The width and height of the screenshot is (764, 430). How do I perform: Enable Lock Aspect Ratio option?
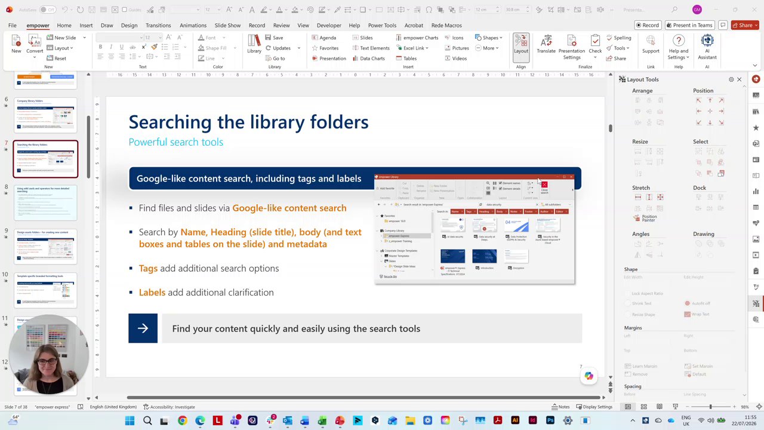pos(627,293)
